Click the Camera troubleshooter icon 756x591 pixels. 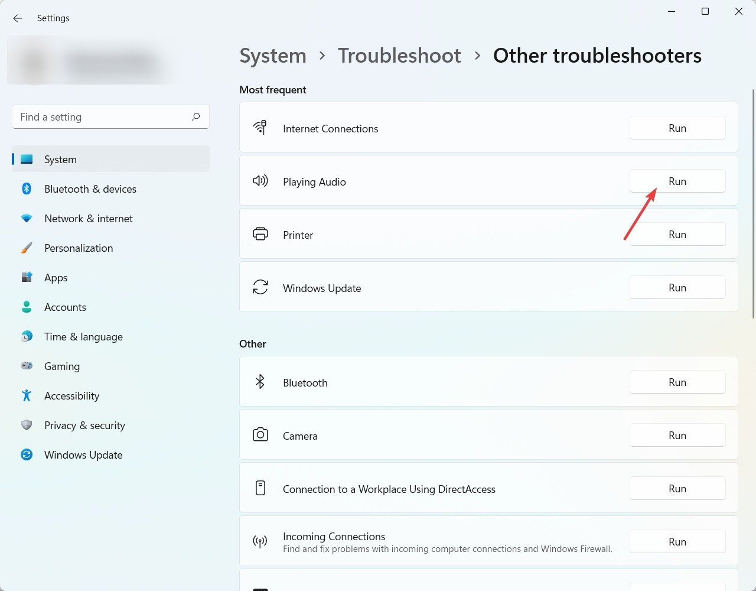[x=260, y=435]
